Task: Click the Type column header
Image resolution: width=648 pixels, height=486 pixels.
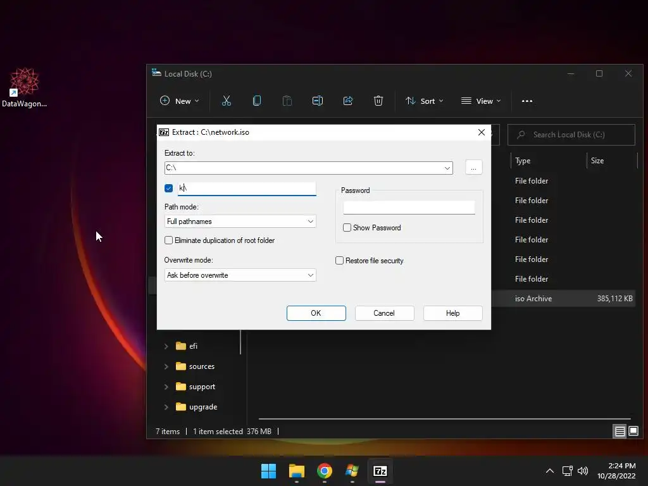Action: (x=523, y=161)
